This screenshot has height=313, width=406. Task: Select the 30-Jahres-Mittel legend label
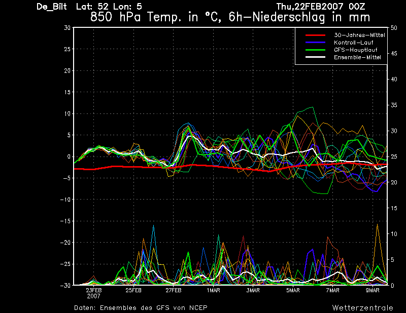pos(359,35)
